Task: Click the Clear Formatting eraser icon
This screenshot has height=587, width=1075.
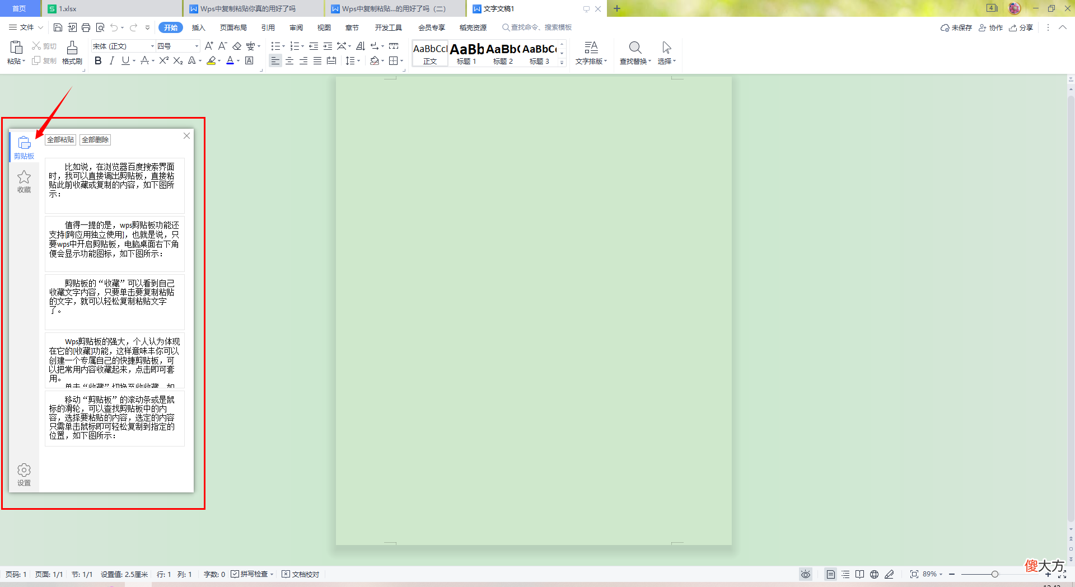Action: click(237, 46)
